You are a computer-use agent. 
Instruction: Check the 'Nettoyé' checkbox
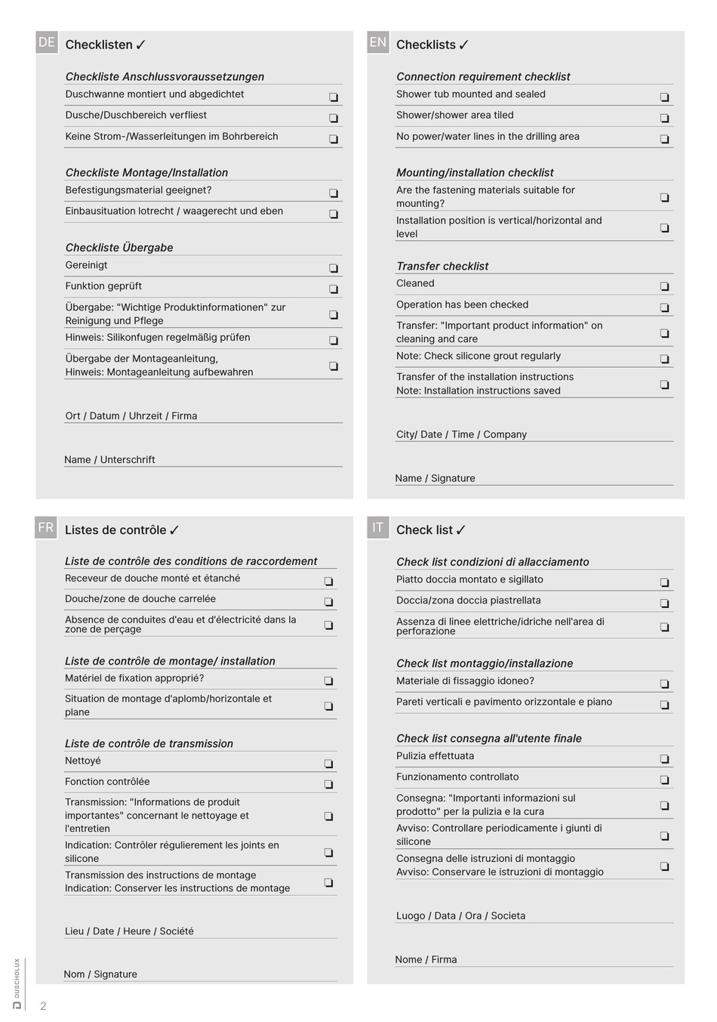[x=328, y=764]
